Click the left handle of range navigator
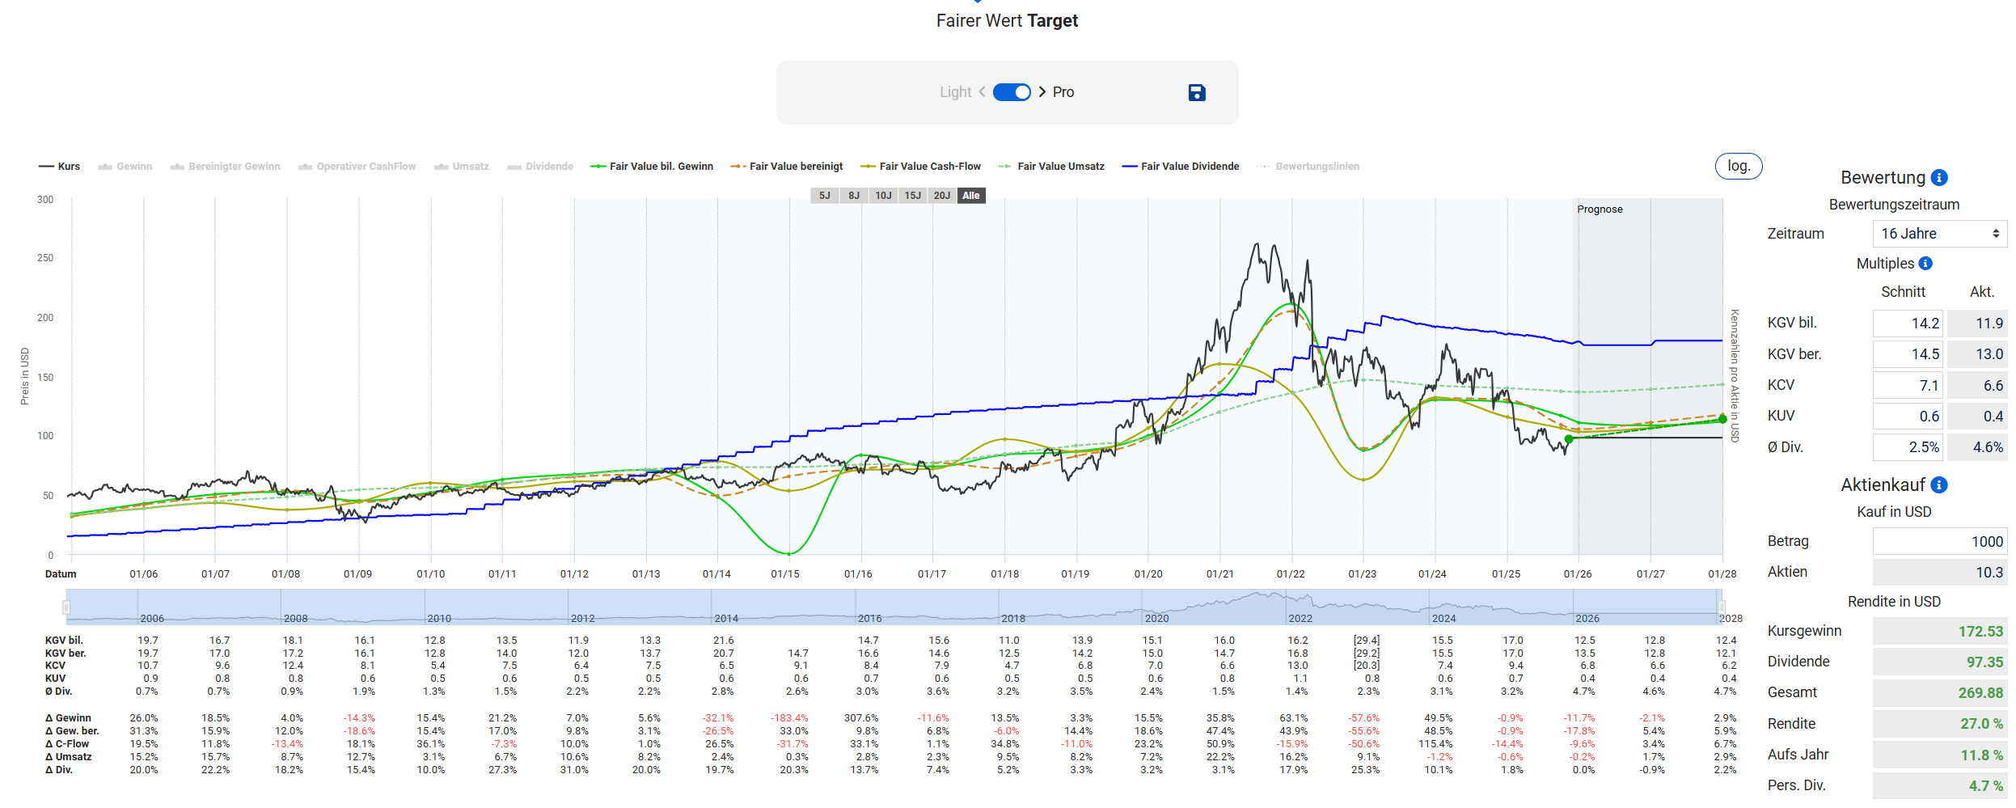Image resolution: width=2016 pixels, height=808 pixels. pos(66,607)
